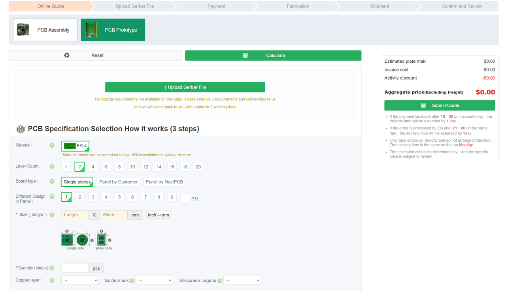Click the Submit Quote button
The image size is (506, 294).
tap(440, 105)
